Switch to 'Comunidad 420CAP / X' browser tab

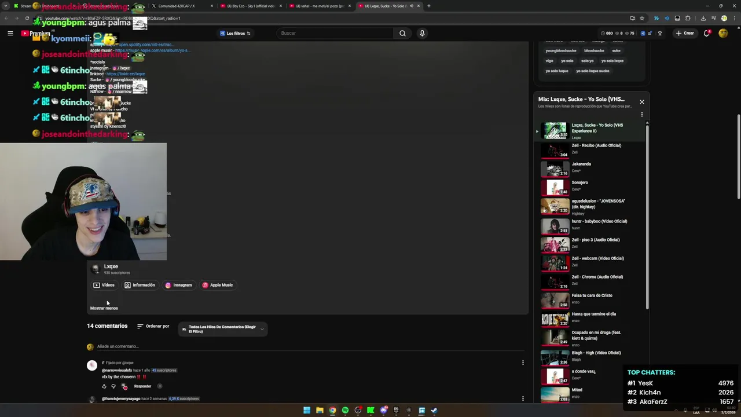pyautogui.click(x=182, y=6)
